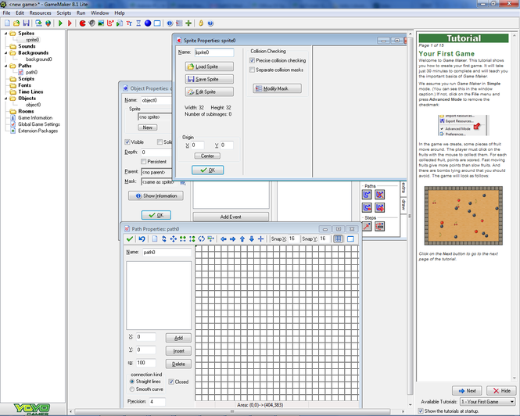Viewport: 520px width, 416px height.
Task: Shift the path up with blue up arrow
Action: pos(242,238)
